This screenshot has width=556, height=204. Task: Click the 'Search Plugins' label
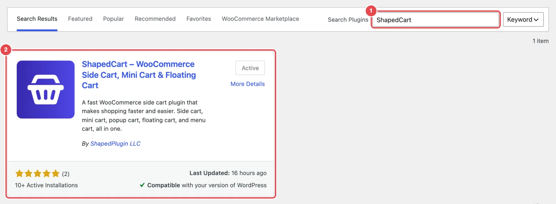tap(348, 20)
